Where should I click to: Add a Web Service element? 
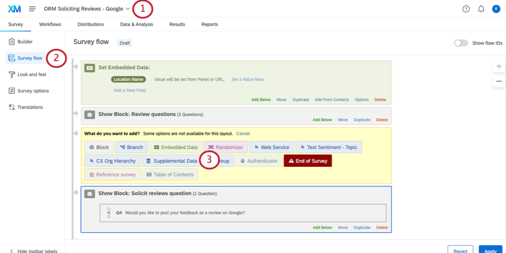click(x=271, y=147)
